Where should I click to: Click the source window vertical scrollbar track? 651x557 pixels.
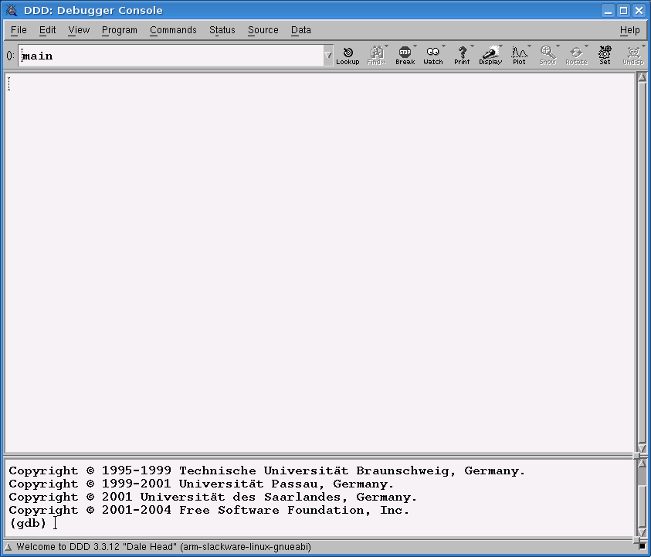point(642,263)
